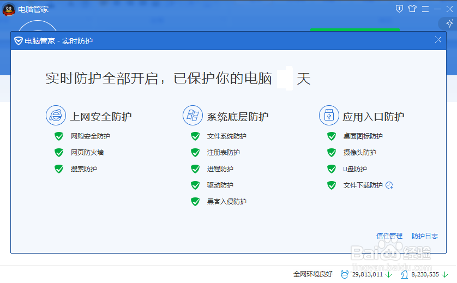This screenshot has width=457, height=283.
Task: Click the 电脑管家 title text in the main window
Action: [x=33, y=9]
